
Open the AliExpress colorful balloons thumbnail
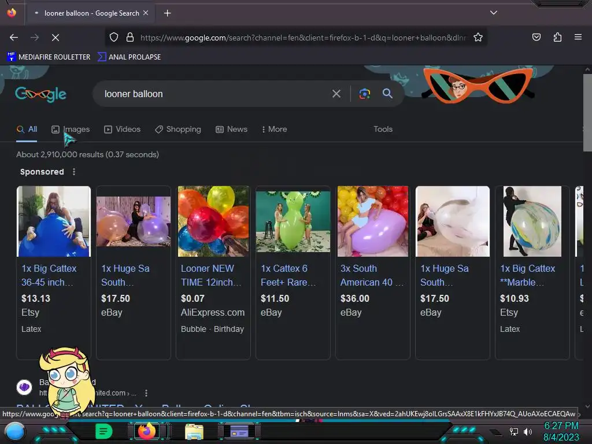[213, 221]
